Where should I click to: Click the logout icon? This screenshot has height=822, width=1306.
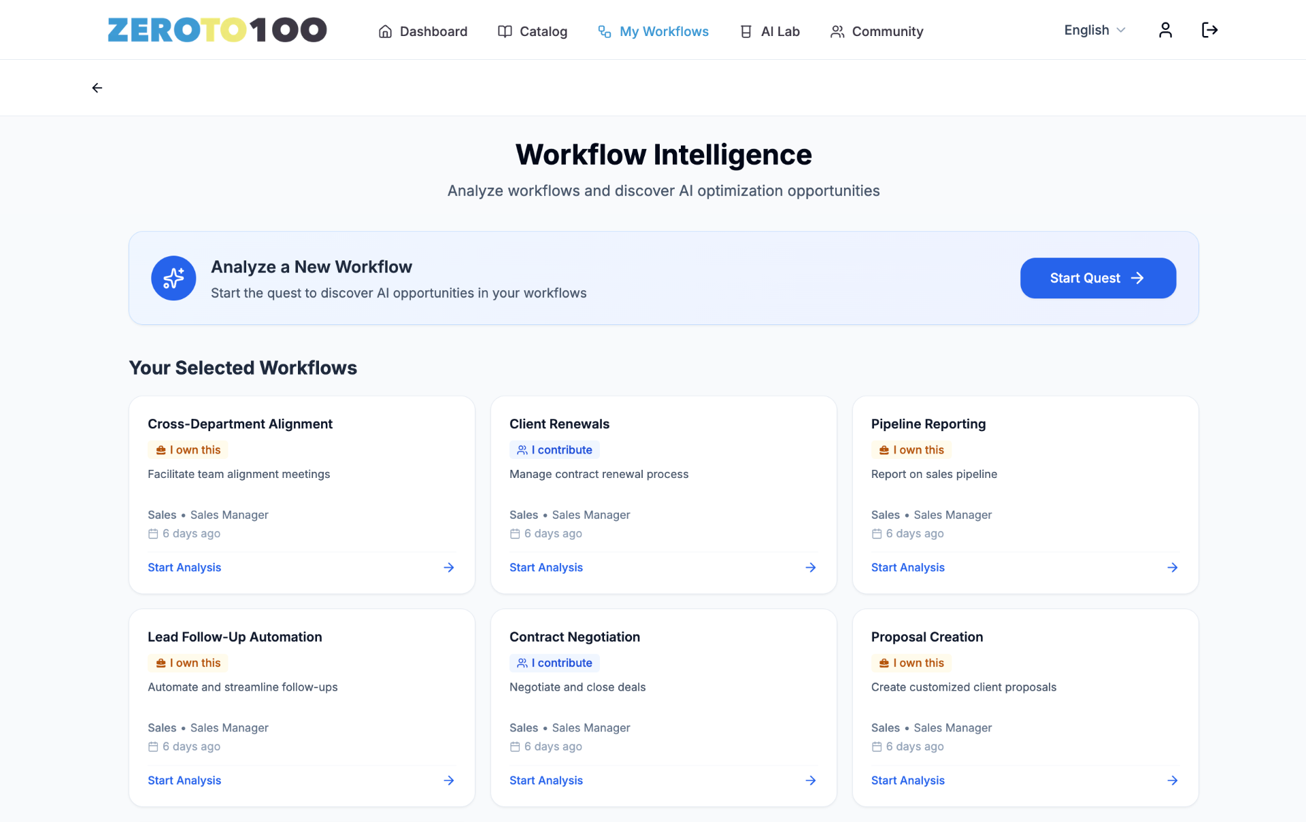[1210, 30]
